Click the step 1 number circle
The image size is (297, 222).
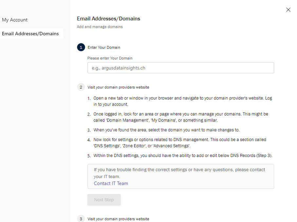(x=81, y=47)
